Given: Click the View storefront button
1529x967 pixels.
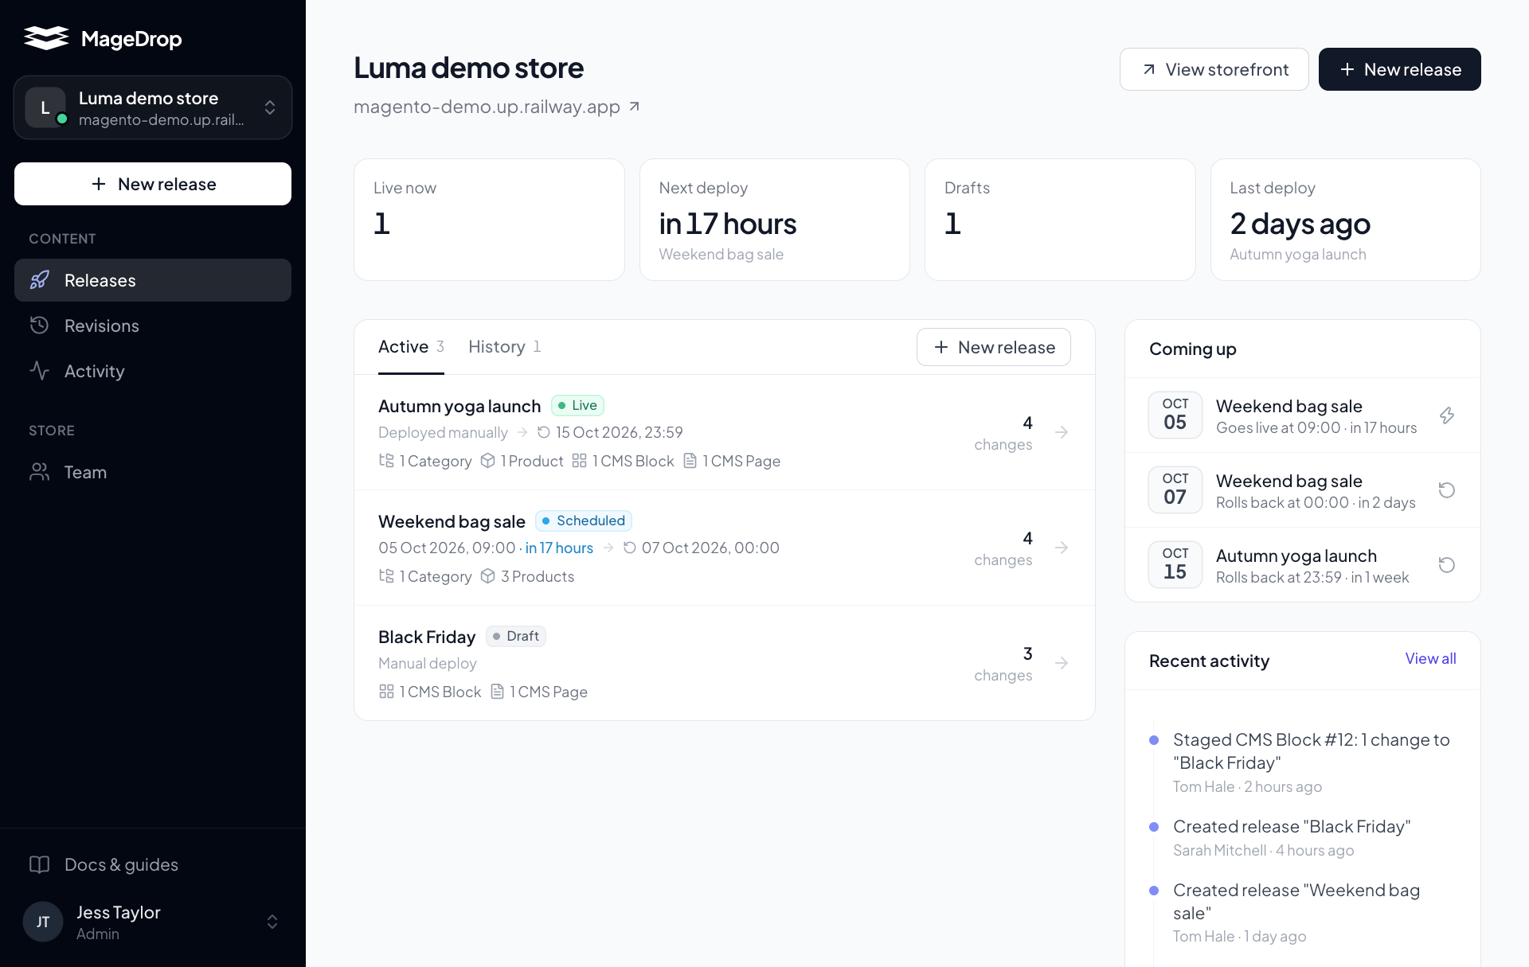Looking at the screenshot, I should 1214,69.
